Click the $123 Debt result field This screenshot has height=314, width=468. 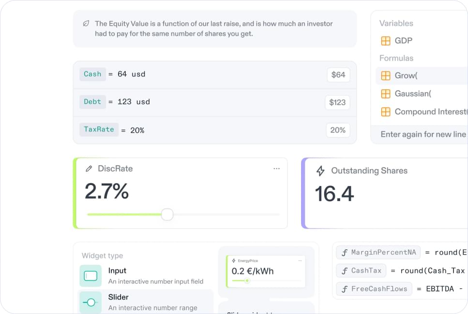337,102
